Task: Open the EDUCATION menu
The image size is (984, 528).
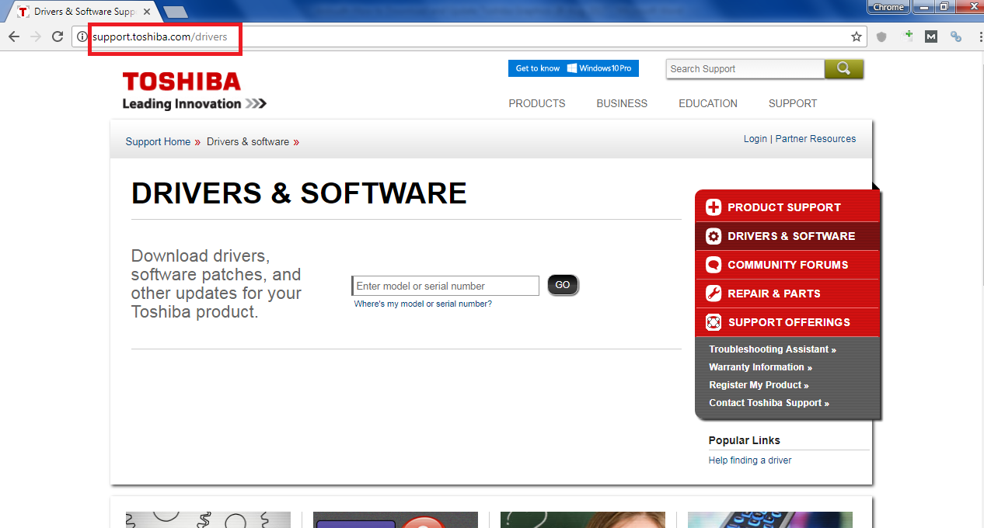Action: (708, 103)
